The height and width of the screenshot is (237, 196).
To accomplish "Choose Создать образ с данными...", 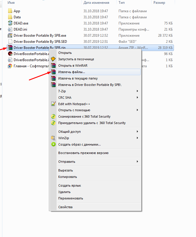I will point(95,144).
